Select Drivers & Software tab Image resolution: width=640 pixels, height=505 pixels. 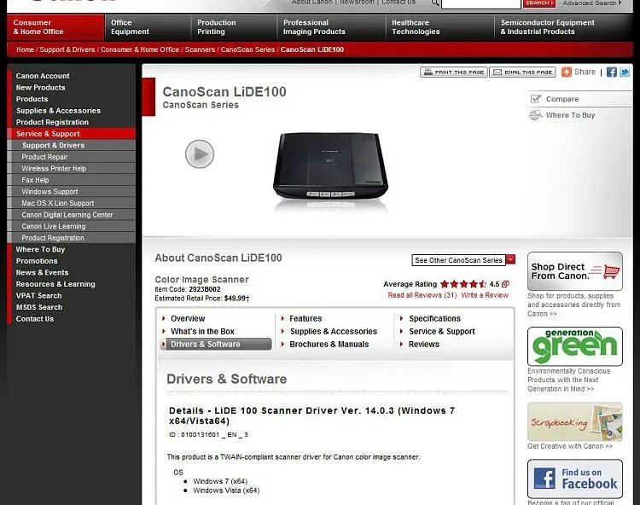click(216, 345)
